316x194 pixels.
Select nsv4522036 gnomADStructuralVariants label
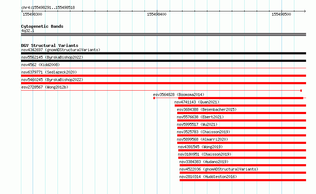pyautogui.click(x=219, y=169)
